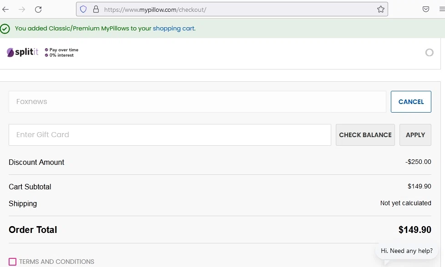Click the 'Not yet calculated' shipping text
445x267 pixels.
pos(406,203)
